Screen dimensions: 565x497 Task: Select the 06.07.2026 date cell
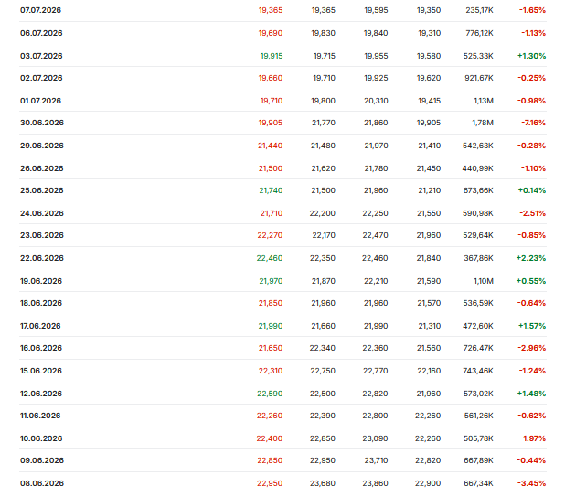(41, 33)
